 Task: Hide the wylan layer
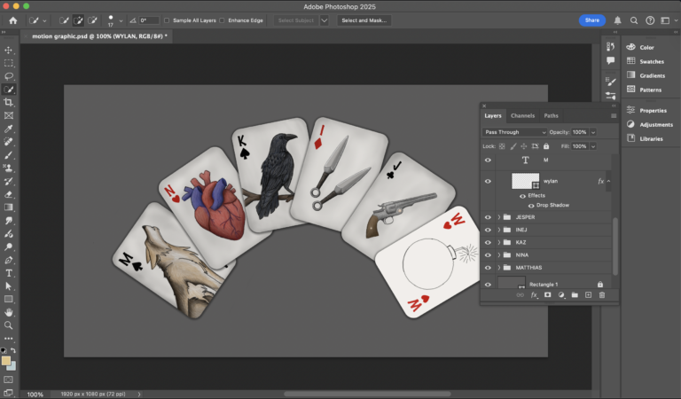pos(488,181)
